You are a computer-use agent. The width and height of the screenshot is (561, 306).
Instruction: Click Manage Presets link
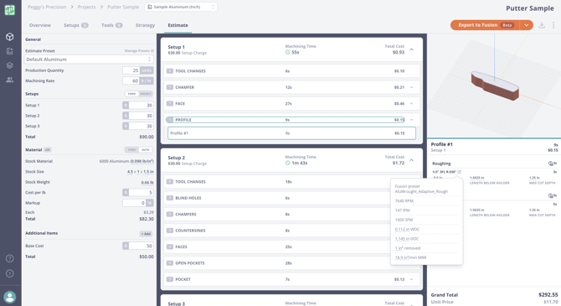click(139, 51)
